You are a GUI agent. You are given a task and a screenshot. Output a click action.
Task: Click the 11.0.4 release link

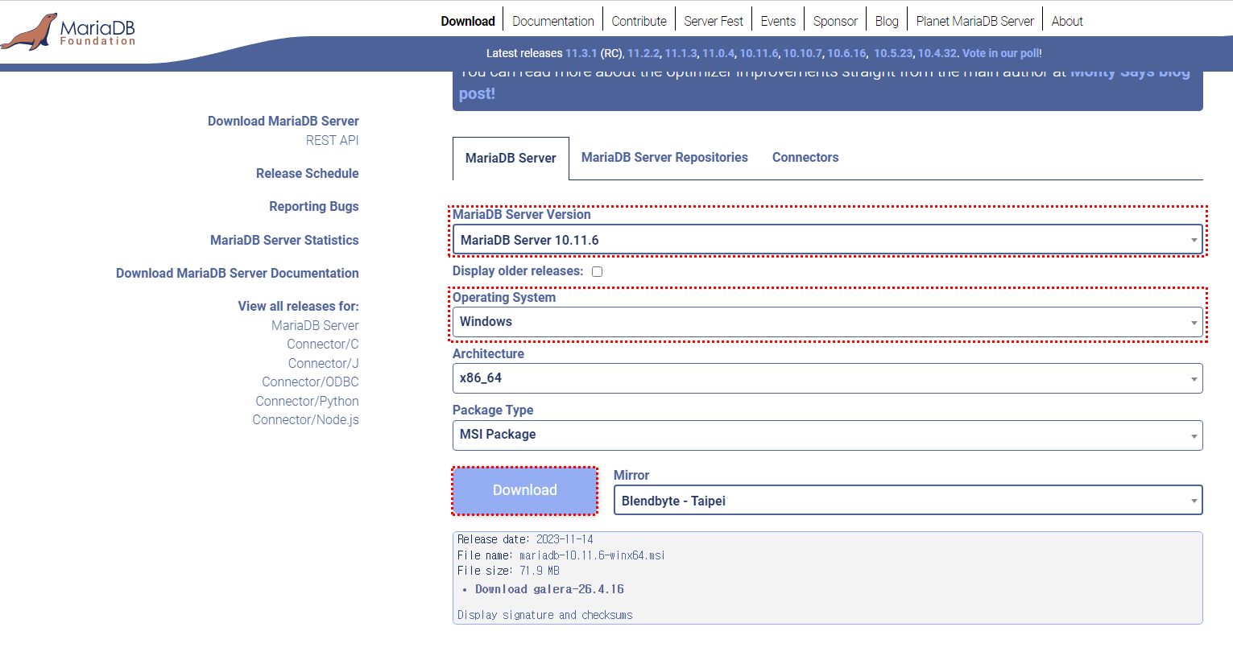718,53
